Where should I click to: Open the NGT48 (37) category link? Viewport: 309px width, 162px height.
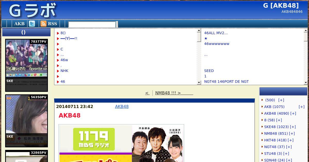click(x=274, y=147)
